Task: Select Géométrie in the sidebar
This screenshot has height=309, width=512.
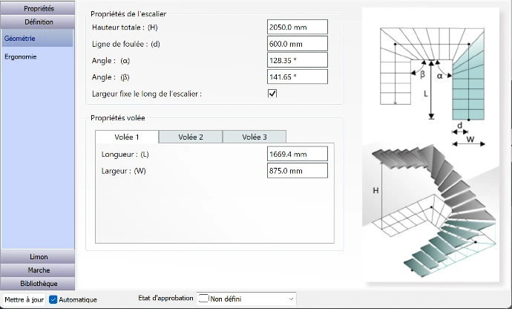Action: click(x=37, y=38)
